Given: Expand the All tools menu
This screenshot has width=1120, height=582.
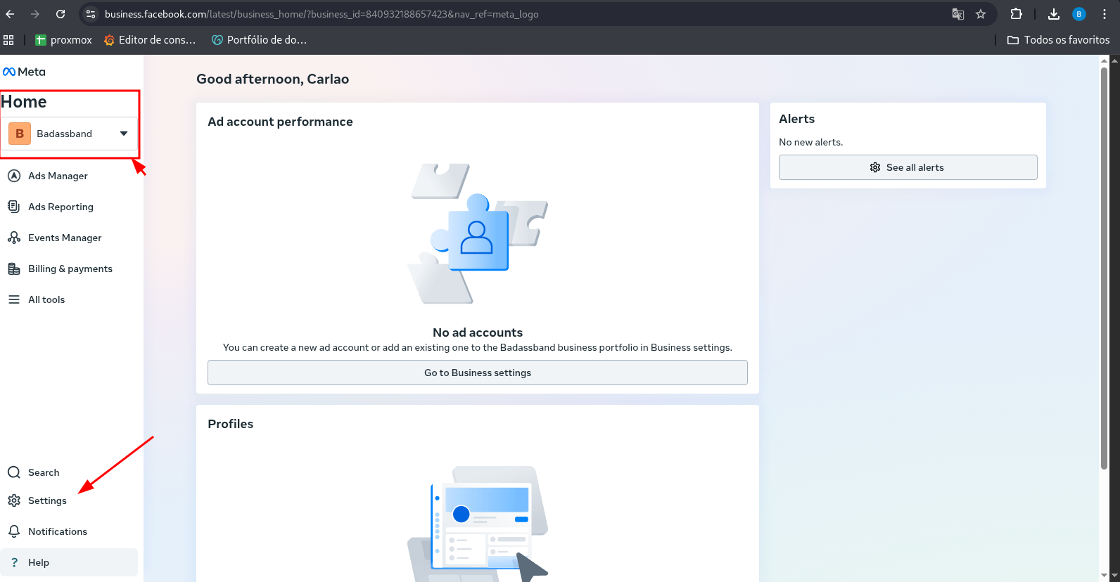Looking at the screenshot, I should (x=46, y=299).
